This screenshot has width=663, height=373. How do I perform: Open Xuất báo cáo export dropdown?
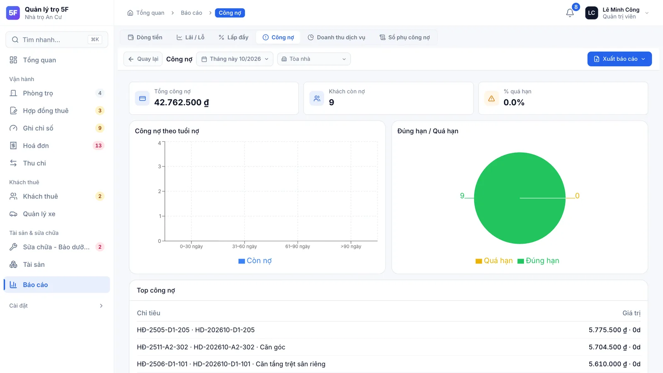pyautogui.click(x=619, y=59)
